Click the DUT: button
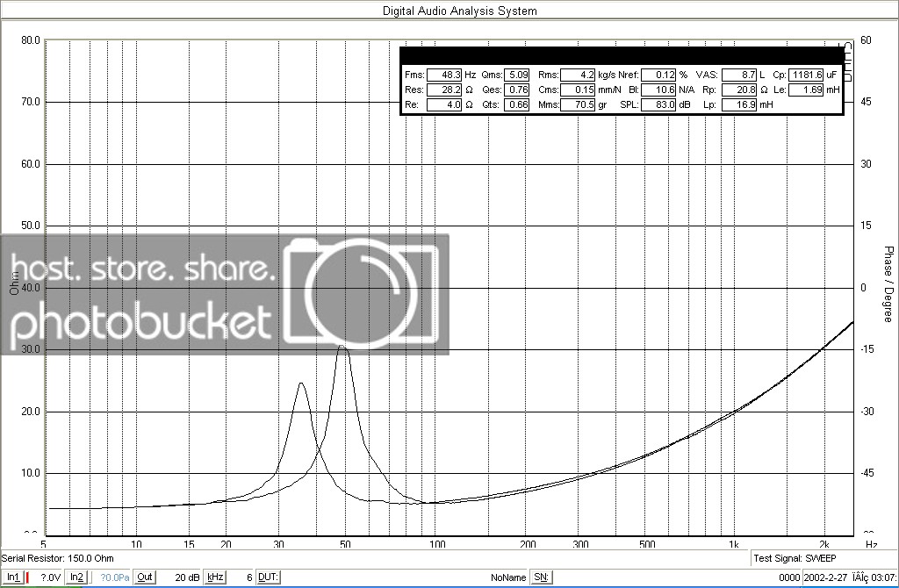Image resolution: width=899 pixels, height=588 pixels. pos(268,577)
